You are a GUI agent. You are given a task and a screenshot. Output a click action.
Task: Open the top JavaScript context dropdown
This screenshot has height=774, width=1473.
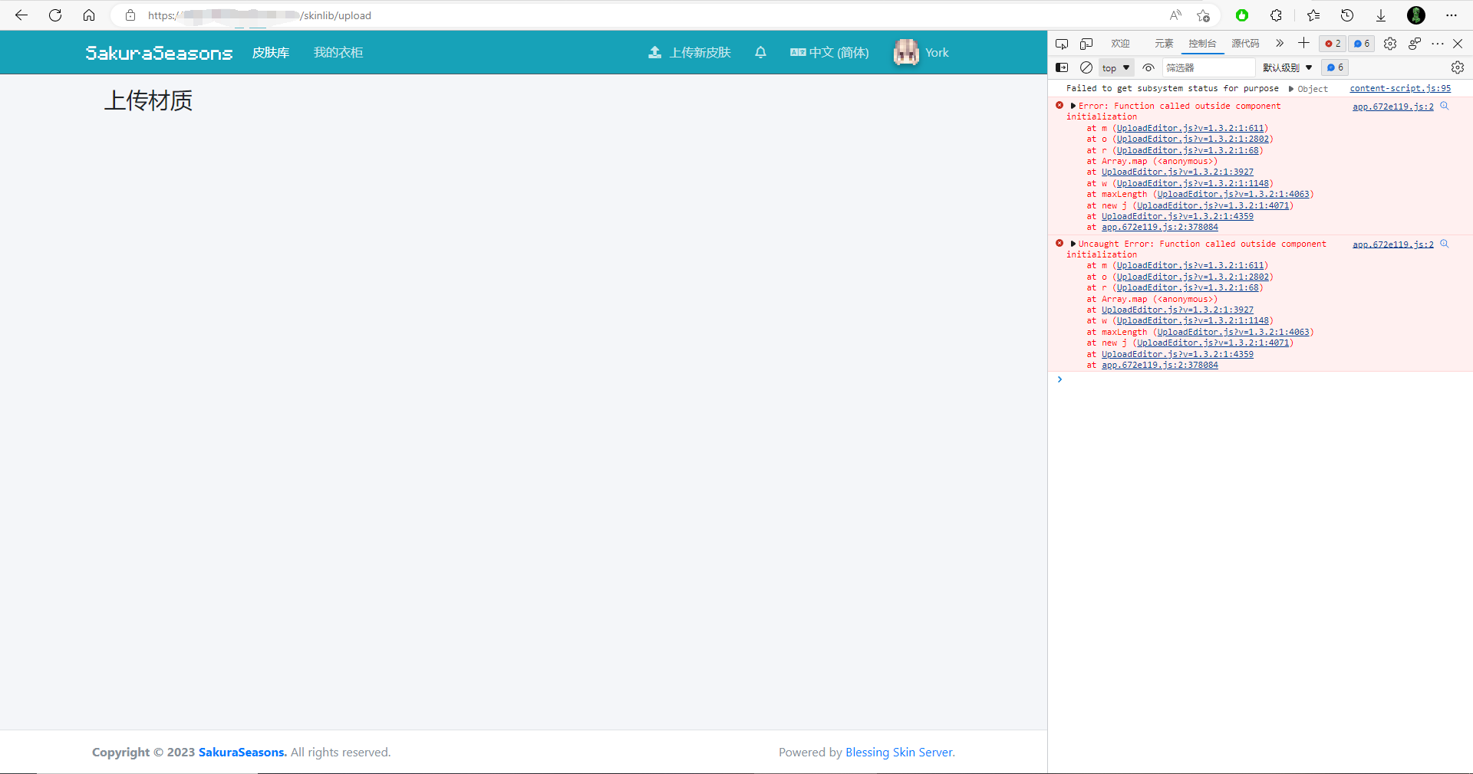1116,68
